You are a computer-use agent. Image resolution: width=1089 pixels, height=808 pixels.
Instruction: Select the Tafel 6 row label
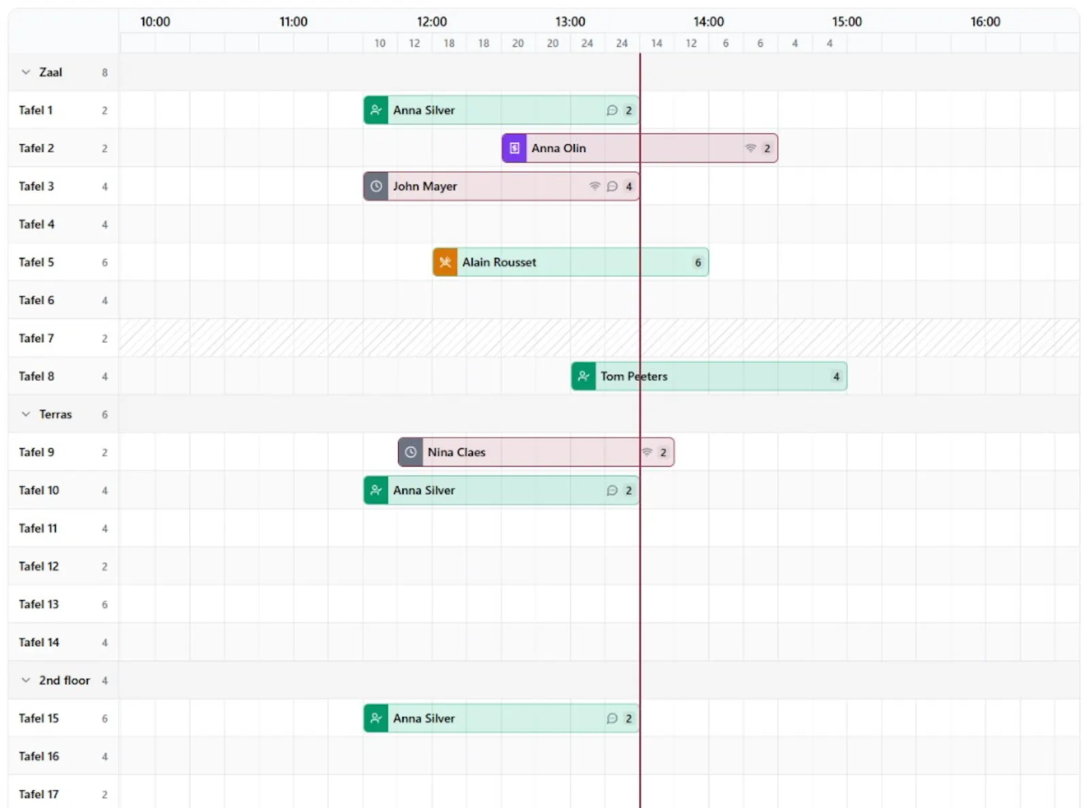[x=37, y=301]
